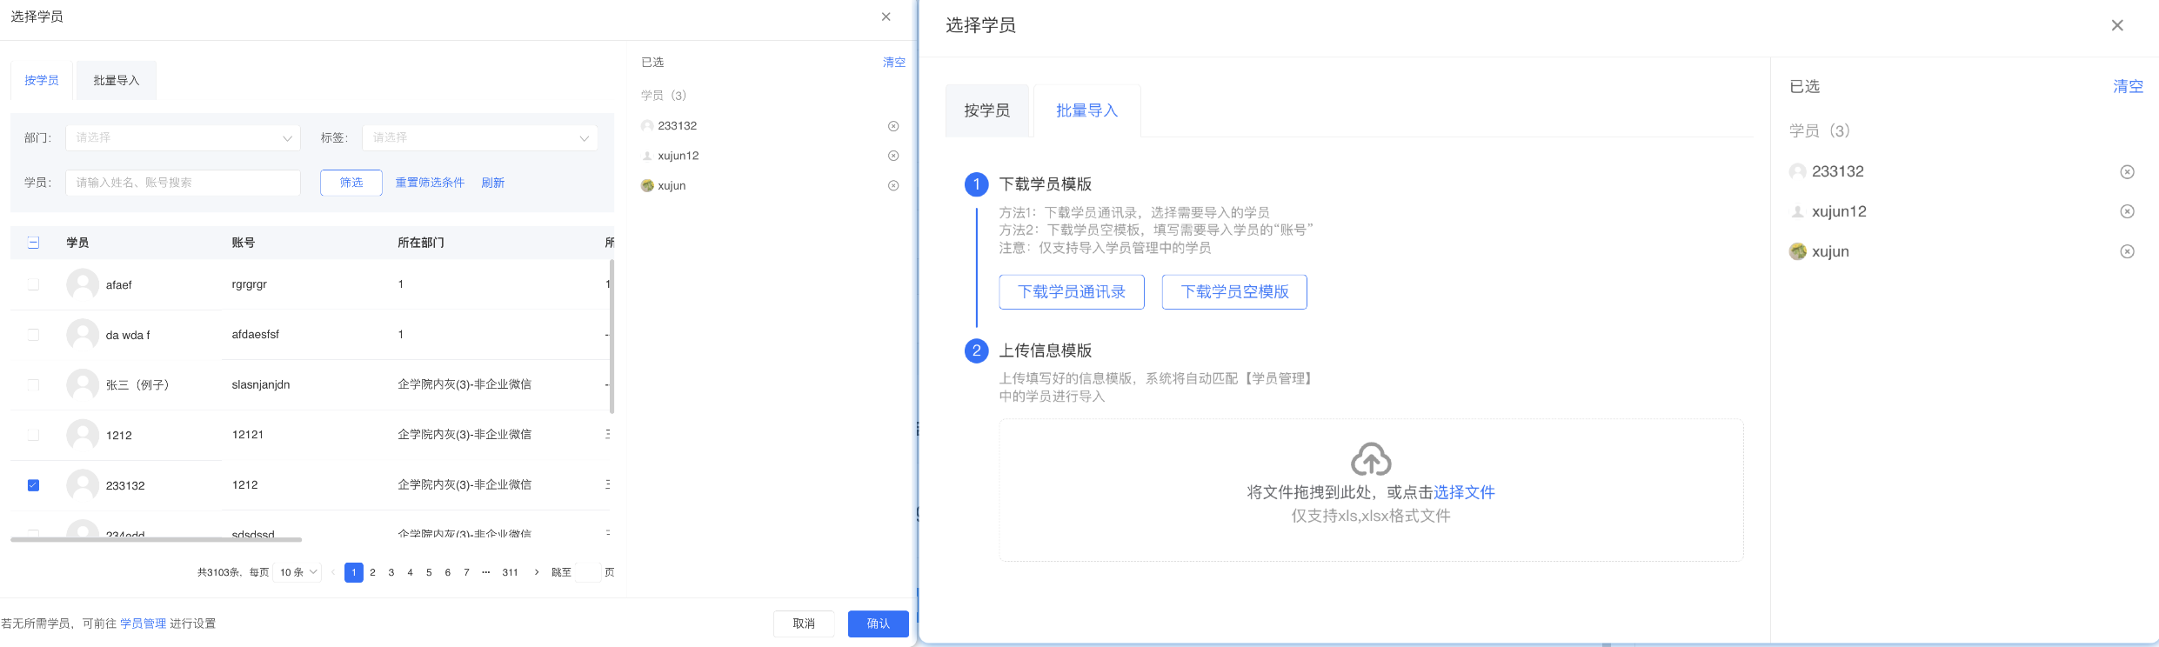Open 学员管理 link in footer
This screenshot has width=2159, height=647.
tap(143, 624)
